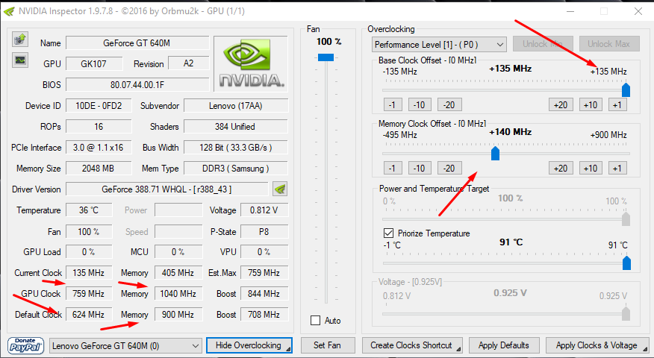Click the Unlock Max button
654x358 pixels.
click(609, 44)
